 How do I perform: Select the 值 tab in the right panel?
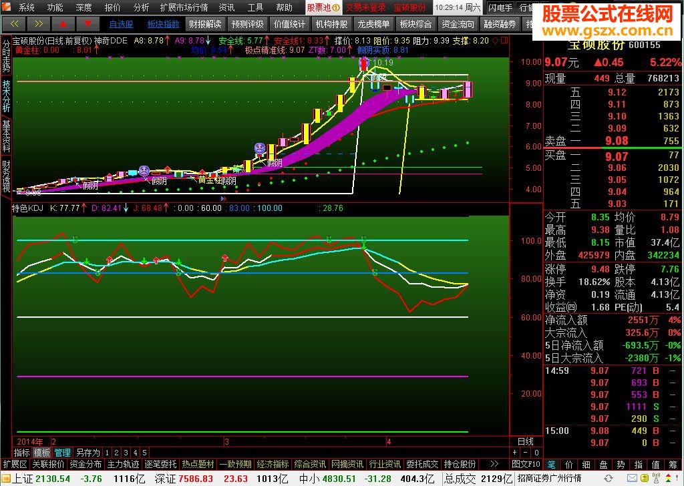(656, 465)
